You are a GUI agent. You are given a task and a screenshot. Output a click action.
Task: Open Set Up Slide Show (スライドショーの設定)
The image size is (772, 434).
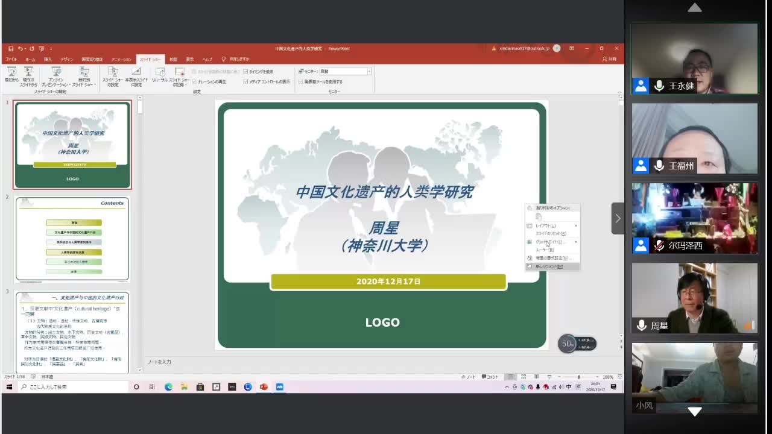pyautogui.click(x=112, y=77)
